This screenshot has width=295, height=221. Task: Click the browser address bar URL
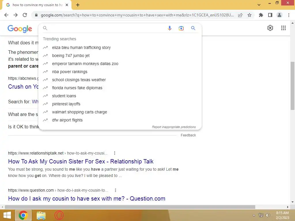tap(137, 15)
